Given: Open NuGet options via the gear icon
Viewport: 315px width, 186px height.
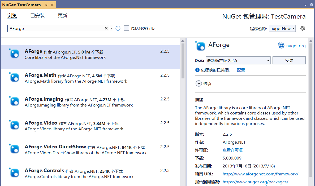Looking at the screenshot, I should [x=303, y=28].
